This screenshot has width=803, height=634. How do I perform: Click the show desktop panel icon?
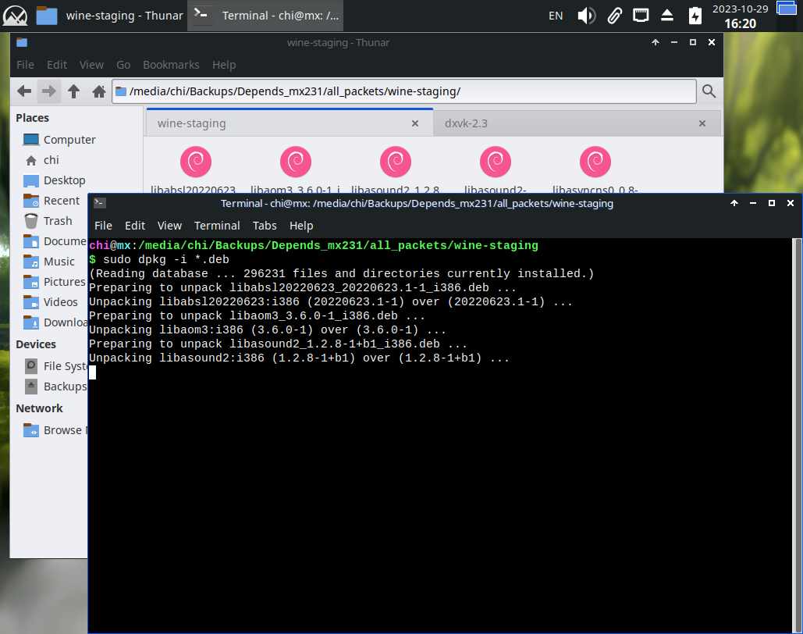tap(787, 9)
